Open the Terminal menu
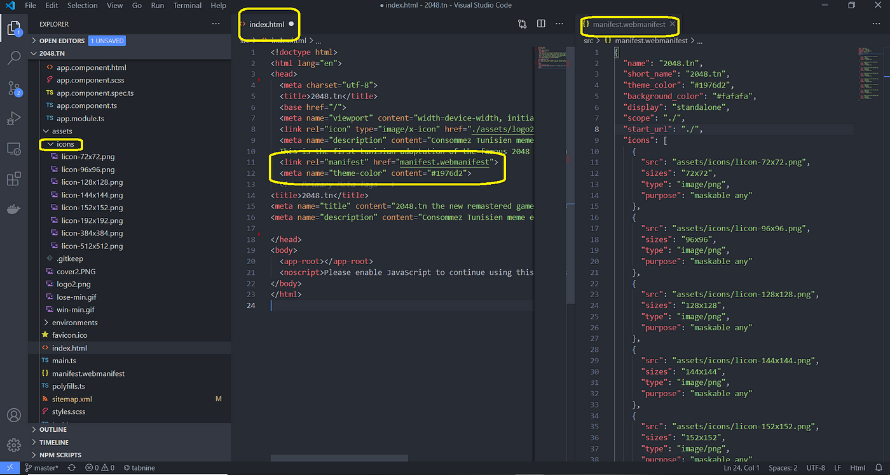890x475 pixels. point(188,6)
